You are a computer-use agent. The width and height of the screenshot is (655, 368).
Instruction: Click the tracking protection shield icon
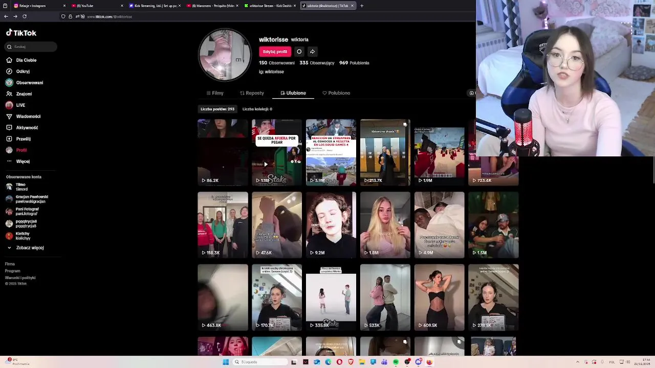coord(63,16)
